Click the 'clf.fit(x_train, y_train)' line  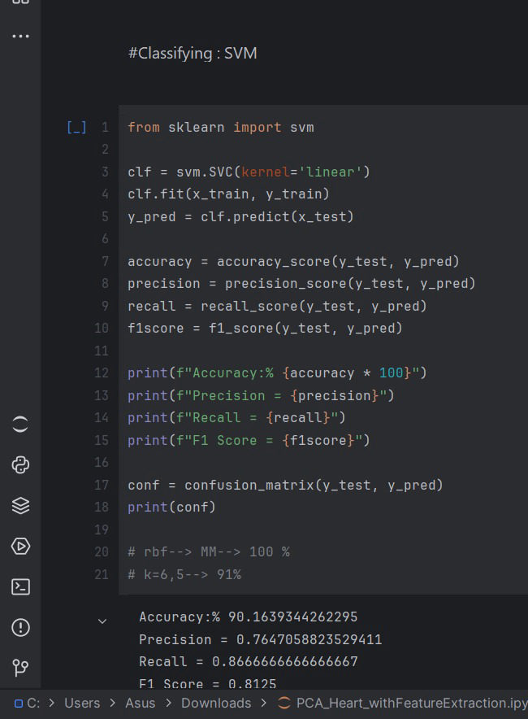click(228, 194)
